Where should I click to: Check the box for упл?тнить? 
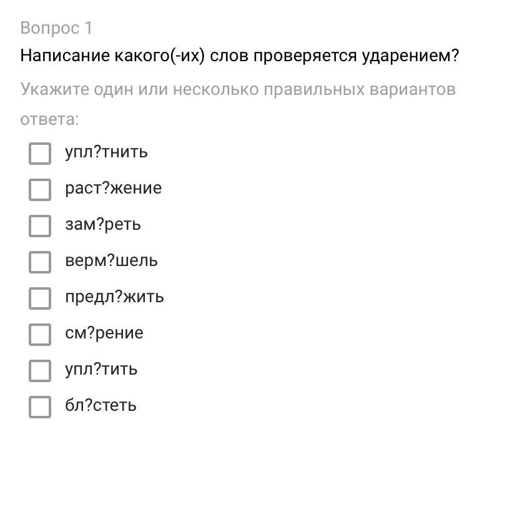pos(40,154)
